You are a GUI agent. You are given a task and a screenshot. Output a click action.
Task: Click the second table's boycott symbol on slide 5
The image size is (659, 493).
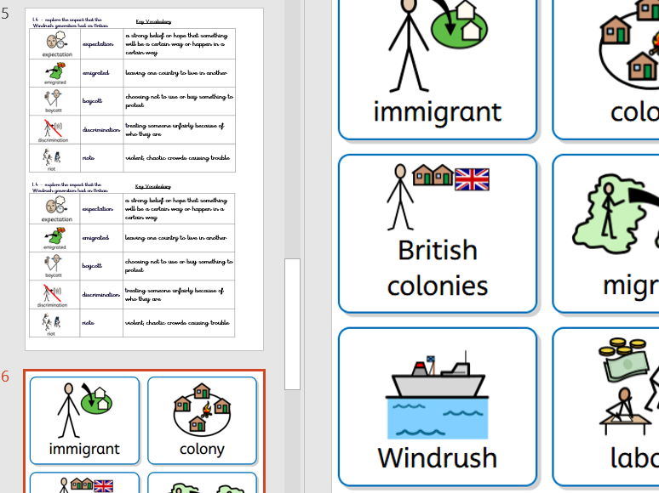pos(54,263)
